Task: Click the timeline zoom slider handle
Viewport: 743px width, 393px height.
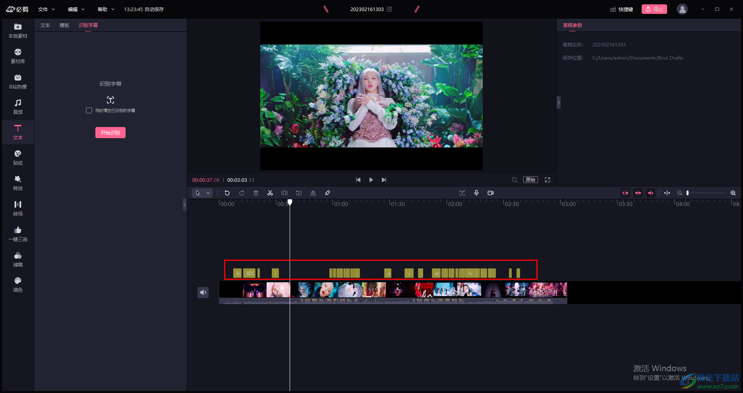Action: point(687,193)
